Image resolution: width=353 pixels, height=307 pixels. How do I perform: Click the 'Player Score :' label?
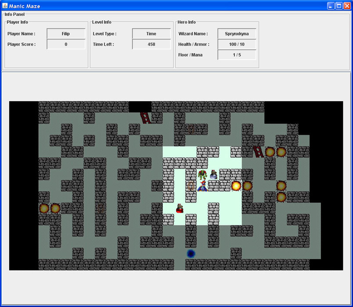click(22, 44)
